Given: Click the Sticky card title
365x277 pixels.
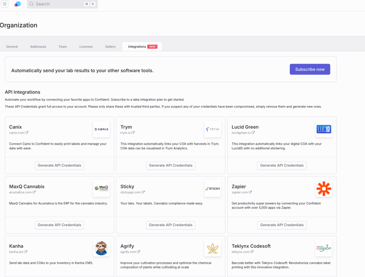Looking at the screenshot, I should click(x=127, y=186).
